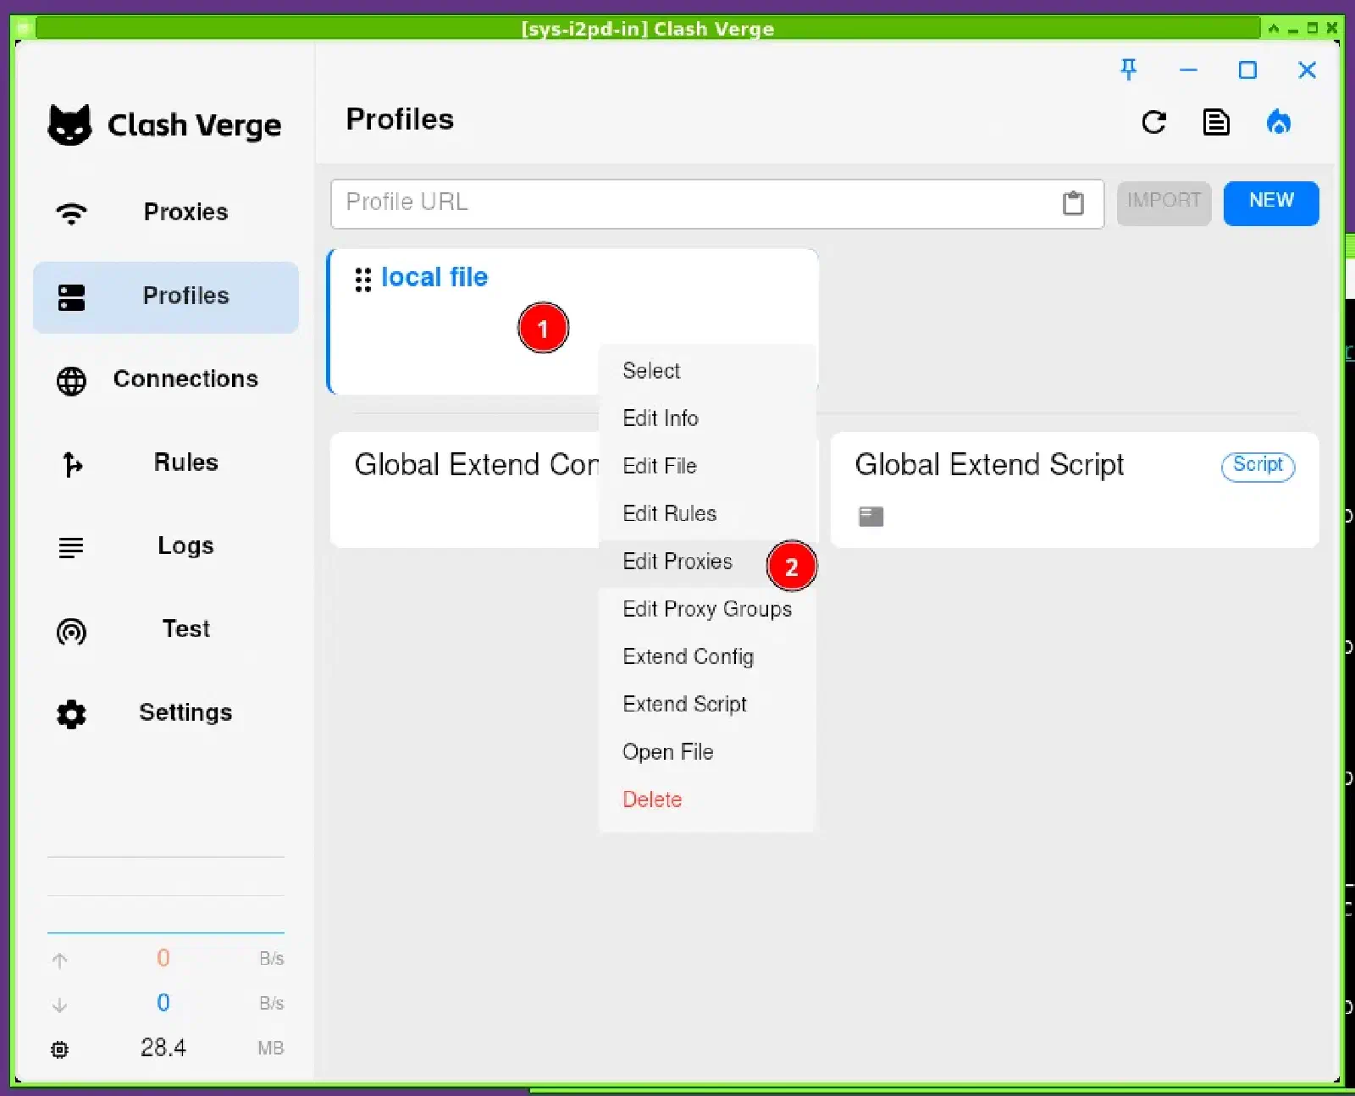Pin the window with the pin icon
This screenshot has height=1096, width=1355.
(1128, 69)
